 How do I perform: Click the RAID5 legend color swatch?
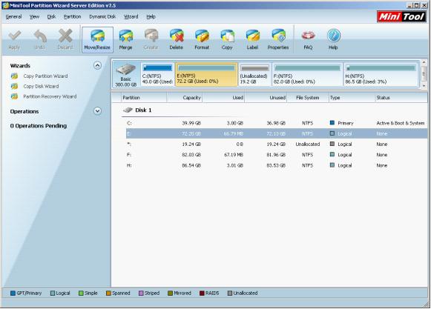(x=202, y=293)
